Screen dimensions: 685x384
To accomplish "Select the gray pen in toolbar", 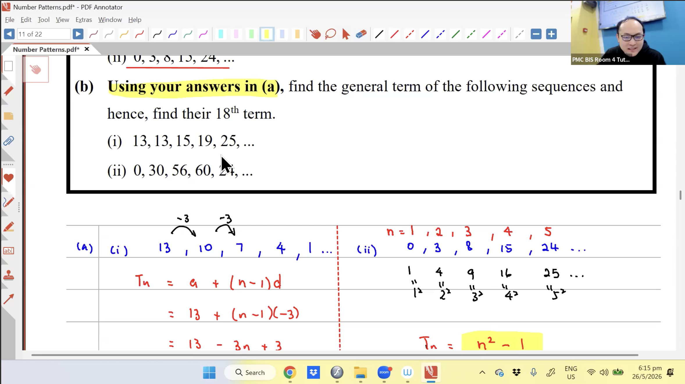I will 109,34.
